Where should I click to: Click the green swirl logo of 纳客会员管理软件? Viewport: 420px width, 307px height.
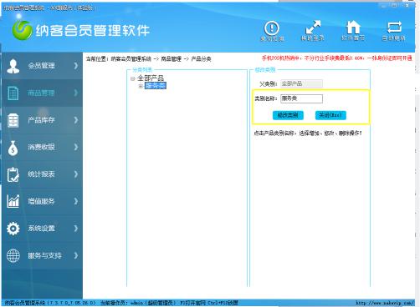click(23, 30)
